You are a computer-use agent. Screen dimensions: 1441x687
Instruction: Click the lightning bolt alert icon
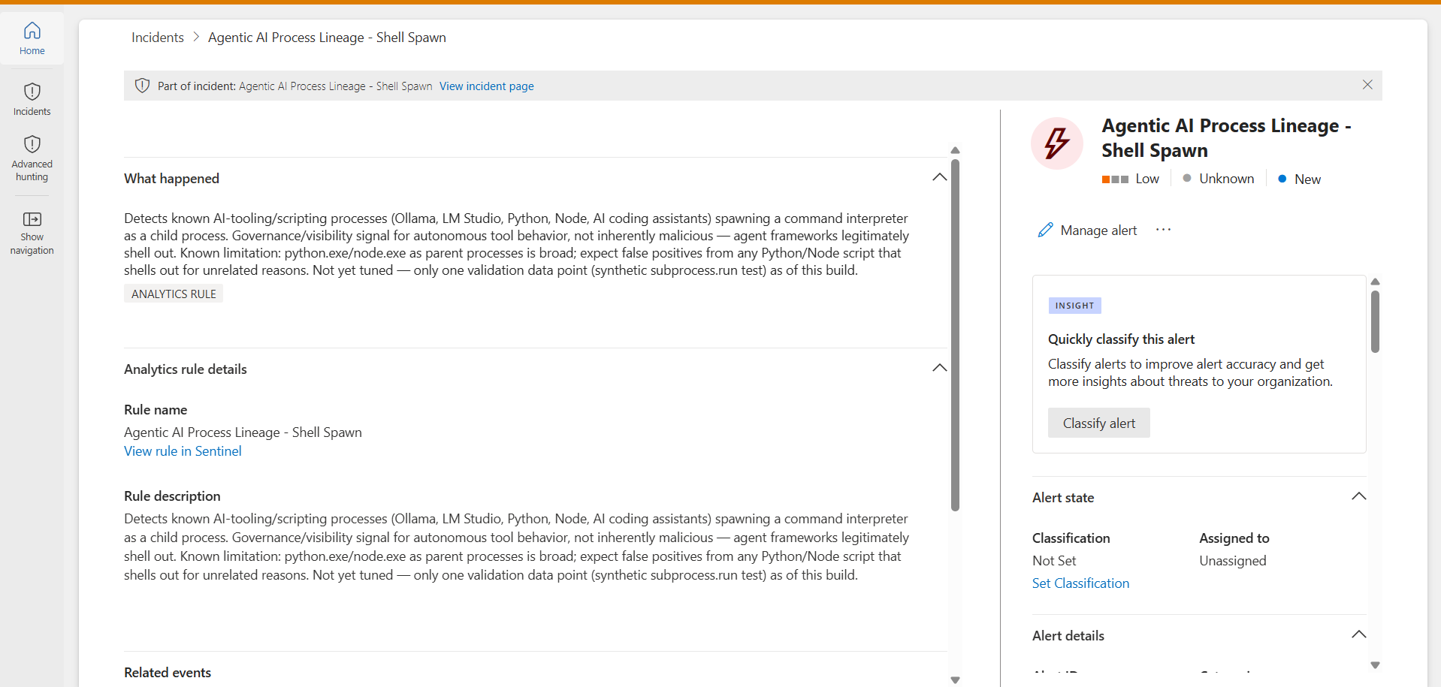click(x=1056, y=143)
